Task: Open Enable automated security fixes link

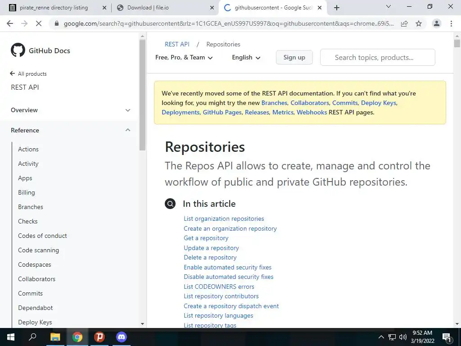Action: [x=227, y=267]
